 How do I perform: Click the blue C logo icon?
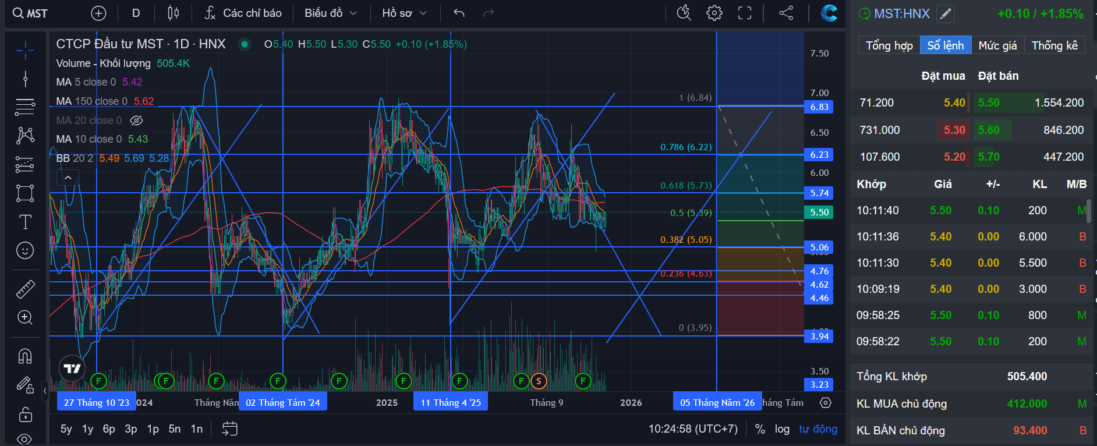[829, 13]
